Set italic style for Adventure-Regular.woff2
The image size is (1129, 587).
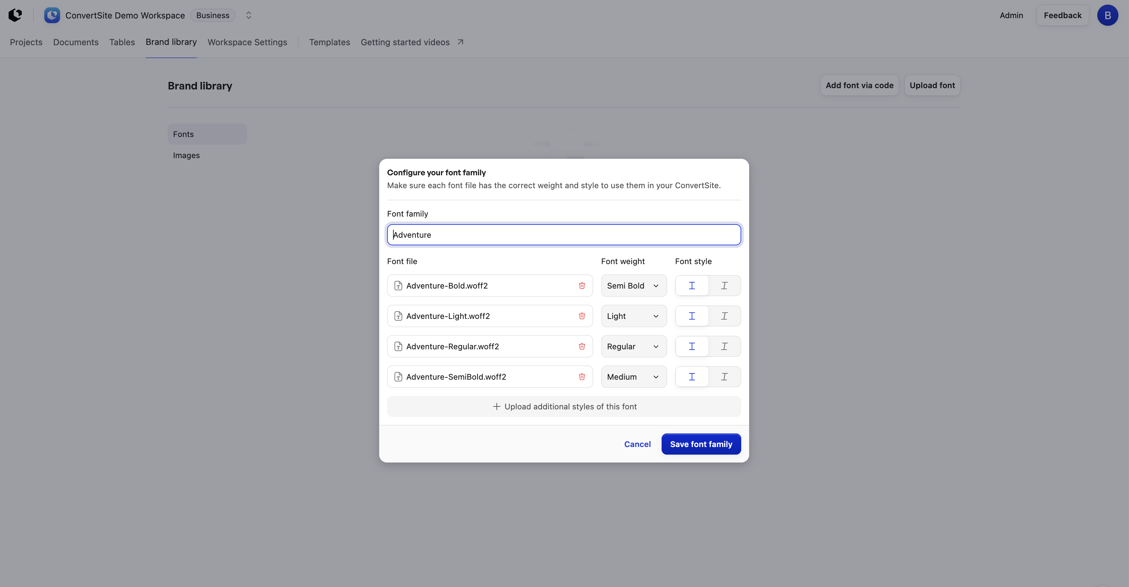(x=724, y=347)
